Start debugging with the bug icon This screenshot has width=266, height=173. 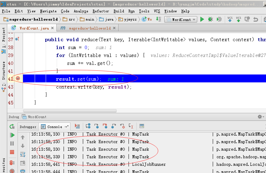click(x=211, y=19)
